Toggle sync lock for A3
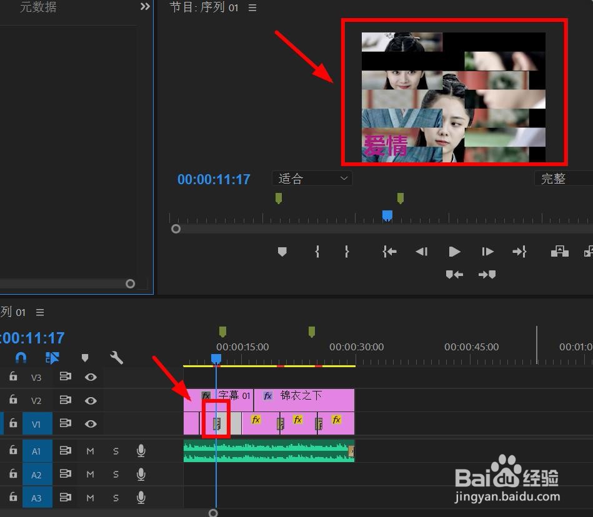This screenshot has width=593, height=517. pyautogui.click(x=66, y=498)
